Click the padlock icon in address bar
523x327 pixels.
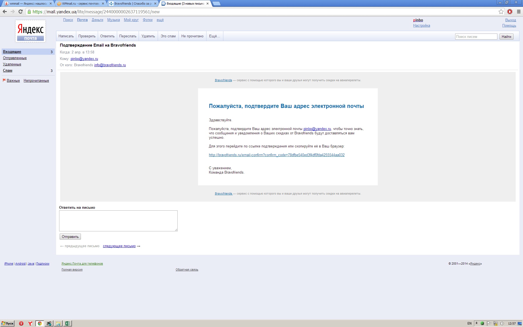[x=29, y=11]
